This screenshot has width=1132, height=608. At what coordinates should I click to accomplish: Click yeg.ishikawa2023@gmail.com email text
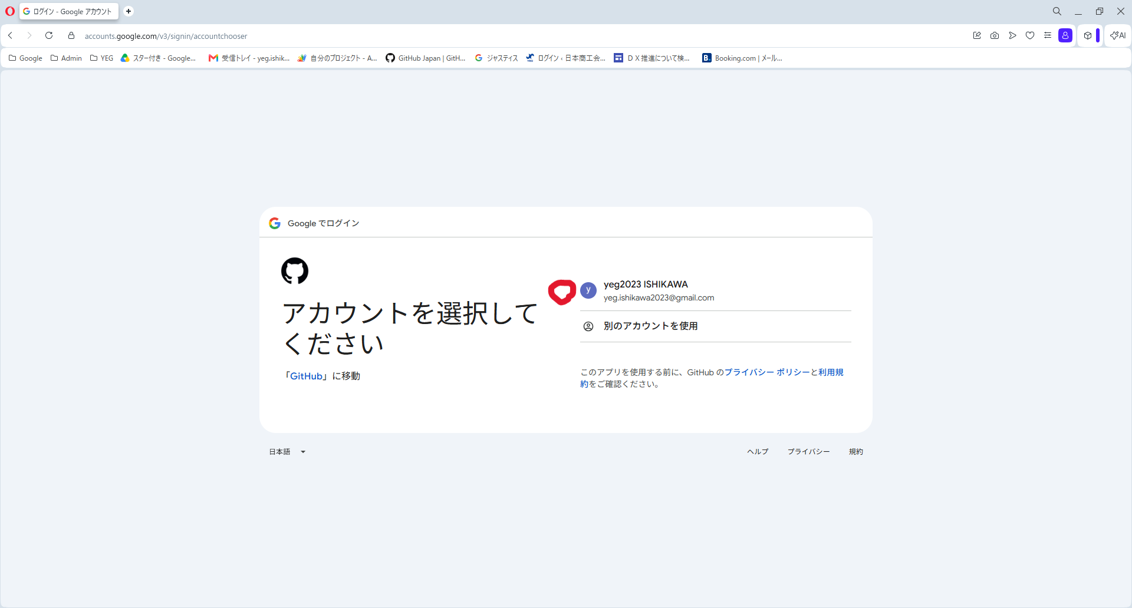pyautogui.click(x=659, y=298)
